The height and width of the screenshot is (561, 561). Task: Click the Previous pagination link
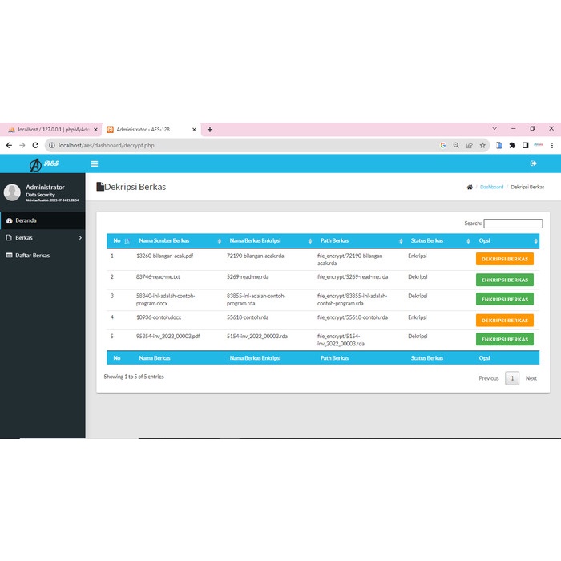tap(489, 378)
